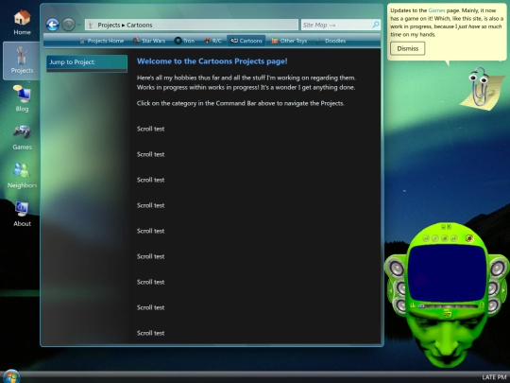Click Play on the media player

[x=435, y=238]
